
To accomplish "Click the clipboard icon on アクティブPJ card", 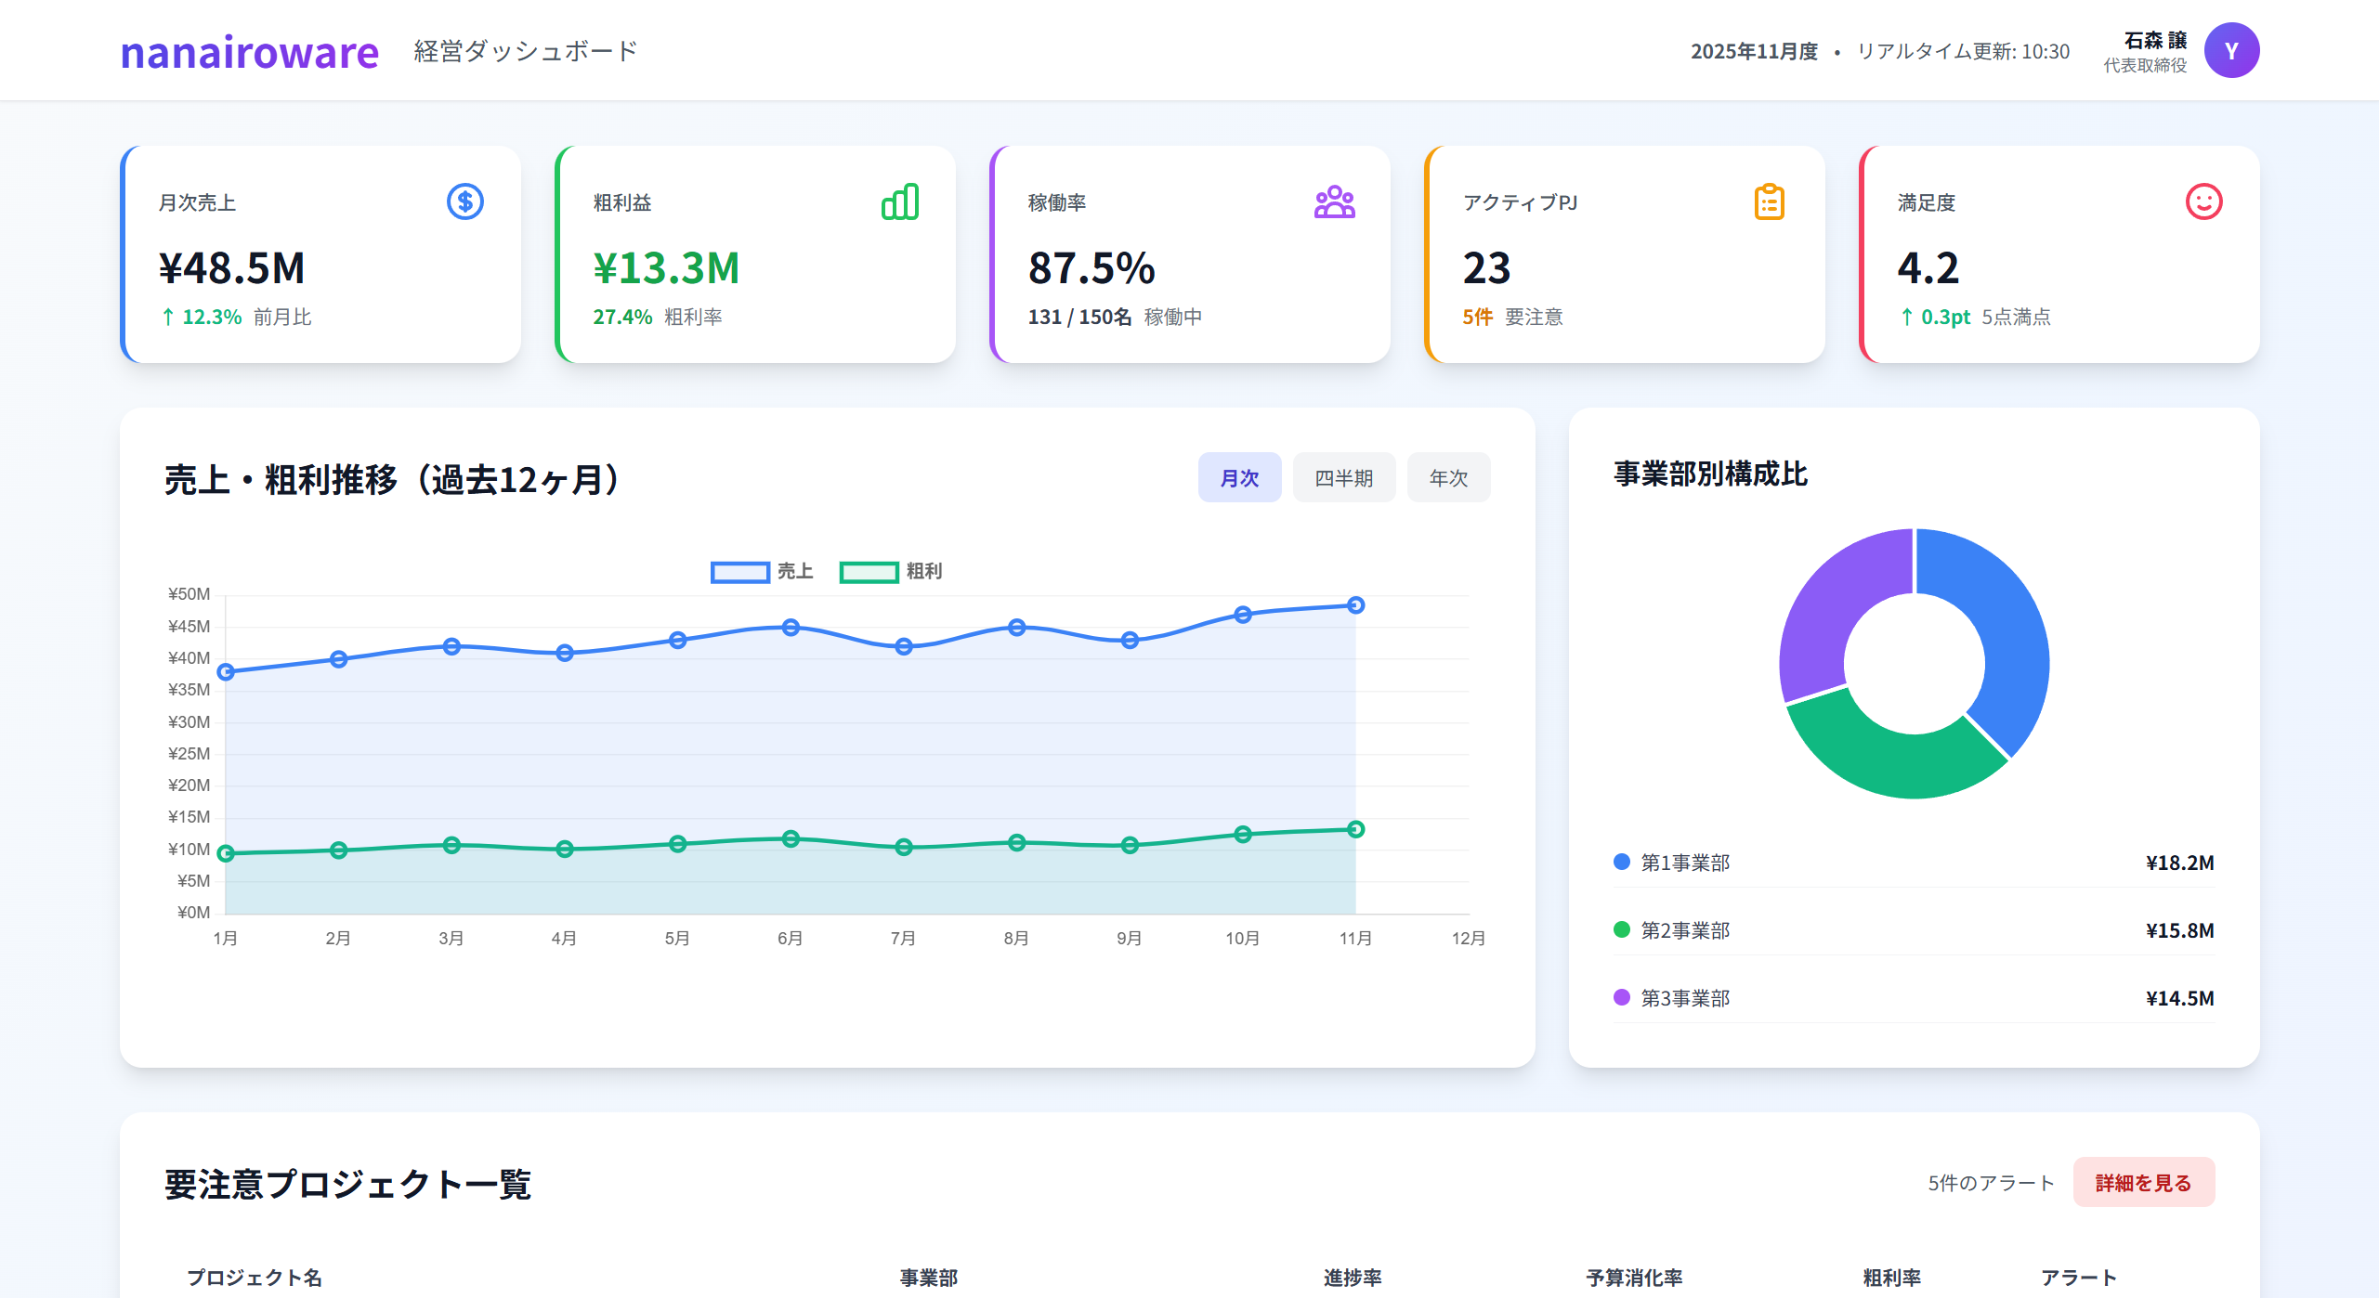I will 1768,201.
